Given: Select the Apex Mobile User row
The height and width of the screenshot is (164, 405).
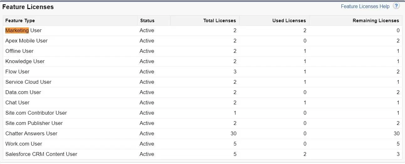Looking at the screenshot, I should pyautogui.click(x=203, y=41).
